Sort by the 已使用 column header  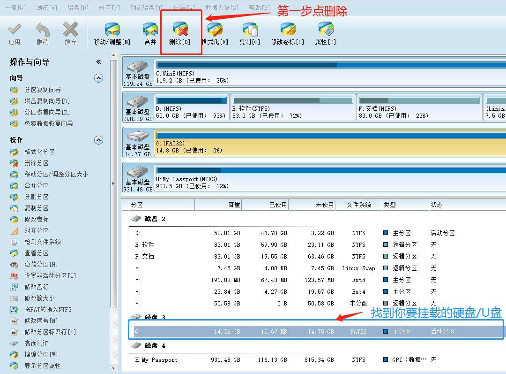265,205
